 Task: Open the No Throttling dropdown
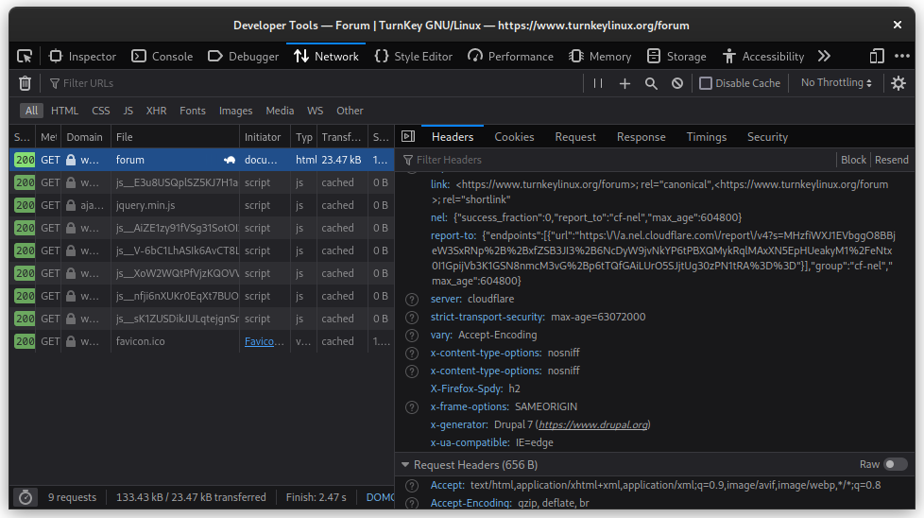(836, 83)
